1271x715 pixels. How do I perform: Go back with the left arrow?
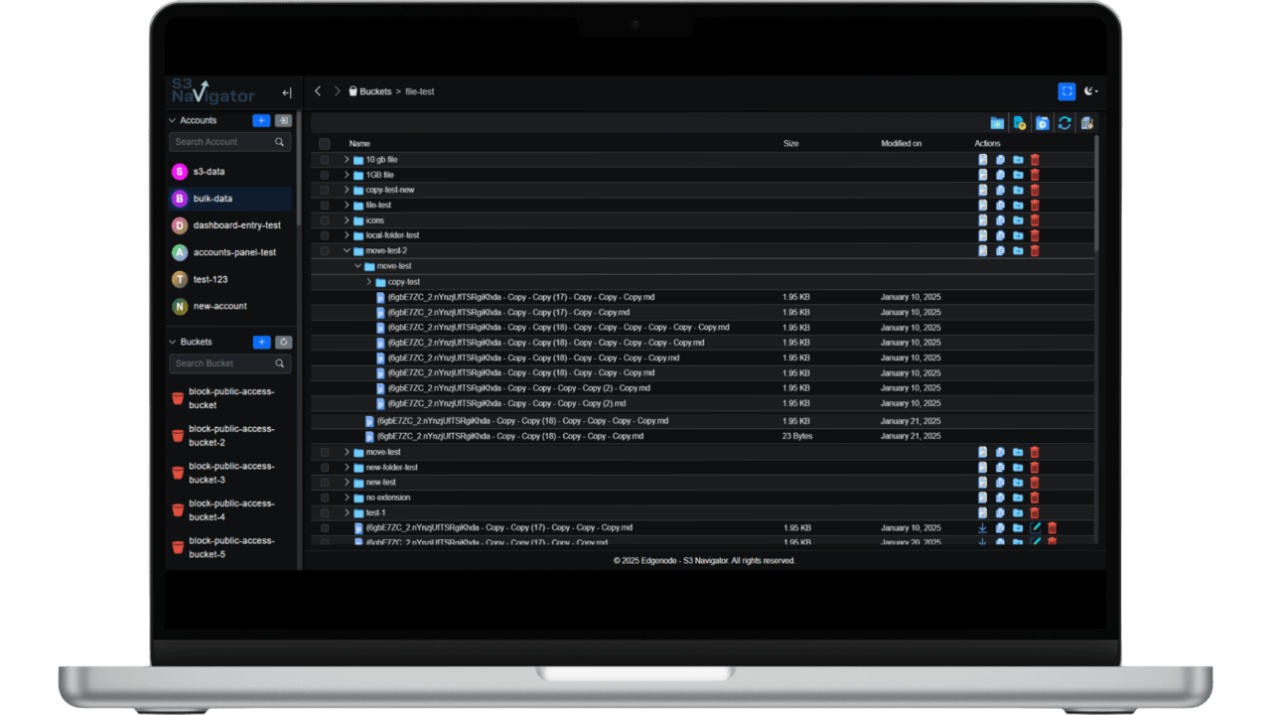click(x=318, y=91)
